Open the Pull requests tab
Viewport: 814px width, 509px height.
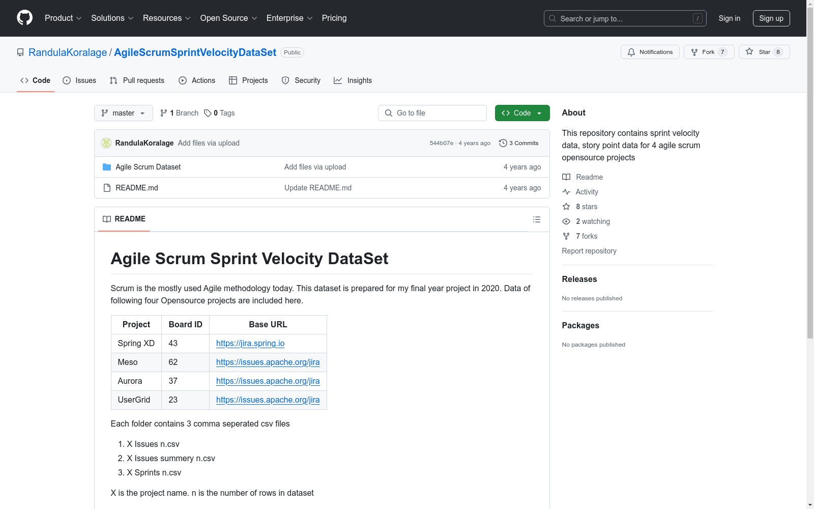coord(137,80)
